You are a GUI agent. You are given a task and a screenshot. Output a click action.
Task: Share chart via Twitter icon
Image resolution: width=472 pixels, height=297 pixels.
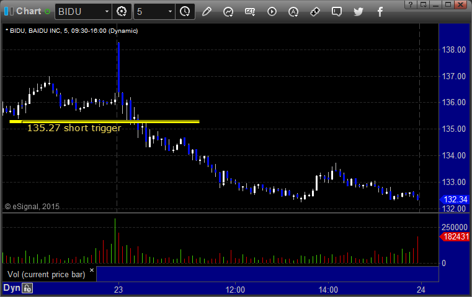(358, 12)
